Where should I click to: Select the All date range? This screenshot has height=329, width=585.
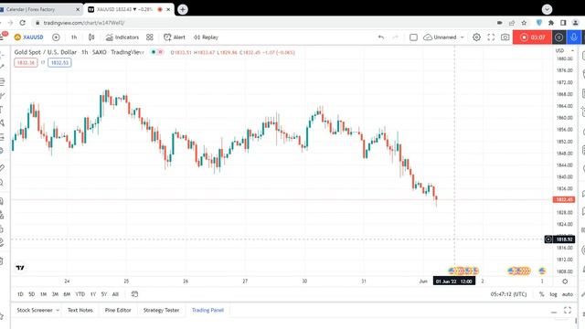115,294
